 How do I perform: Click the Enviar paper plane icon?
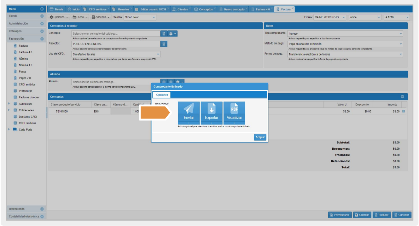coord(189,109)
